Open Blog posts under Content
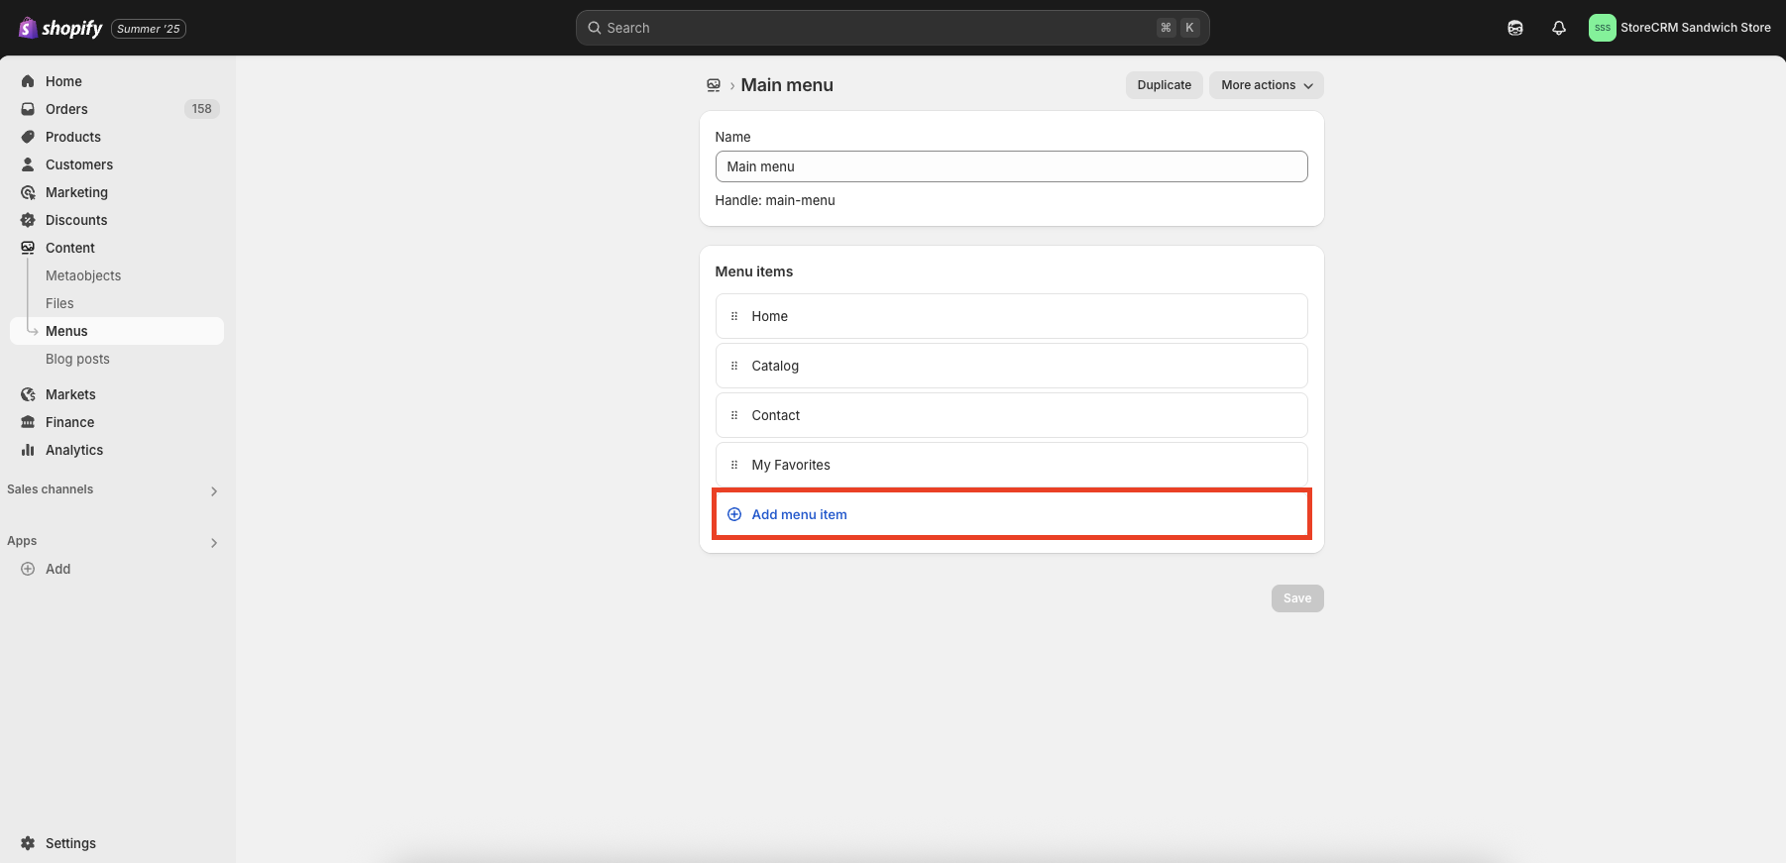 77,359
